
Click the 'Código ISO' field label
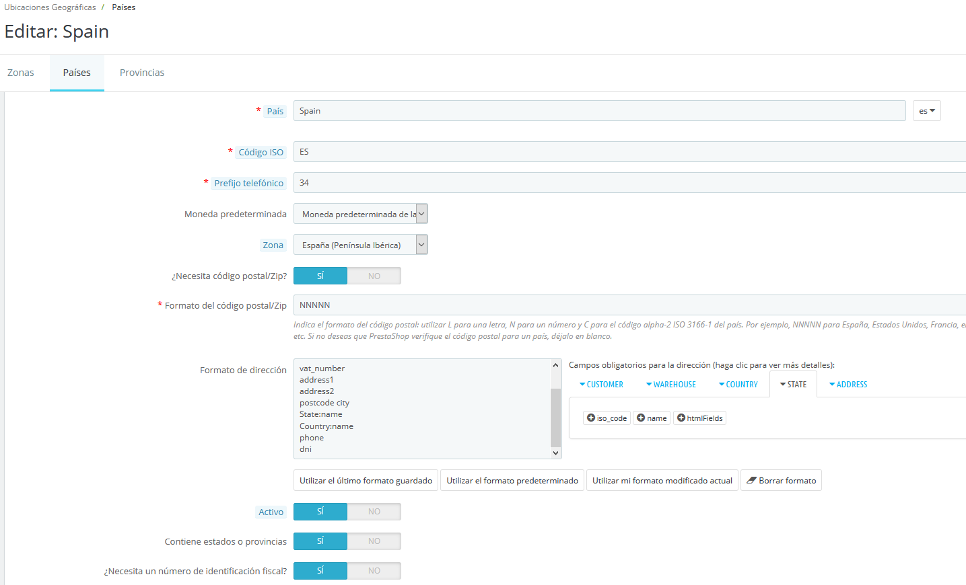point(261,152)
